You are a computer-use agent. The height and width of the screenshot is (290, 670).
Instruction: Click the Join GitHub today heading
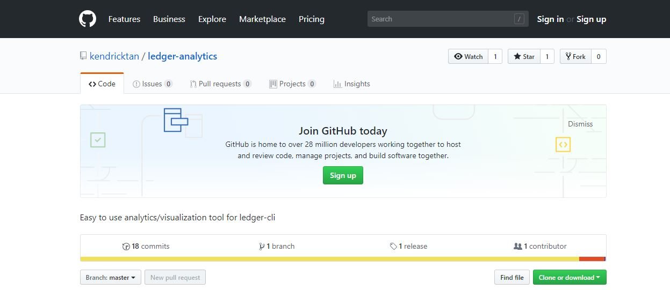point(343,131)
